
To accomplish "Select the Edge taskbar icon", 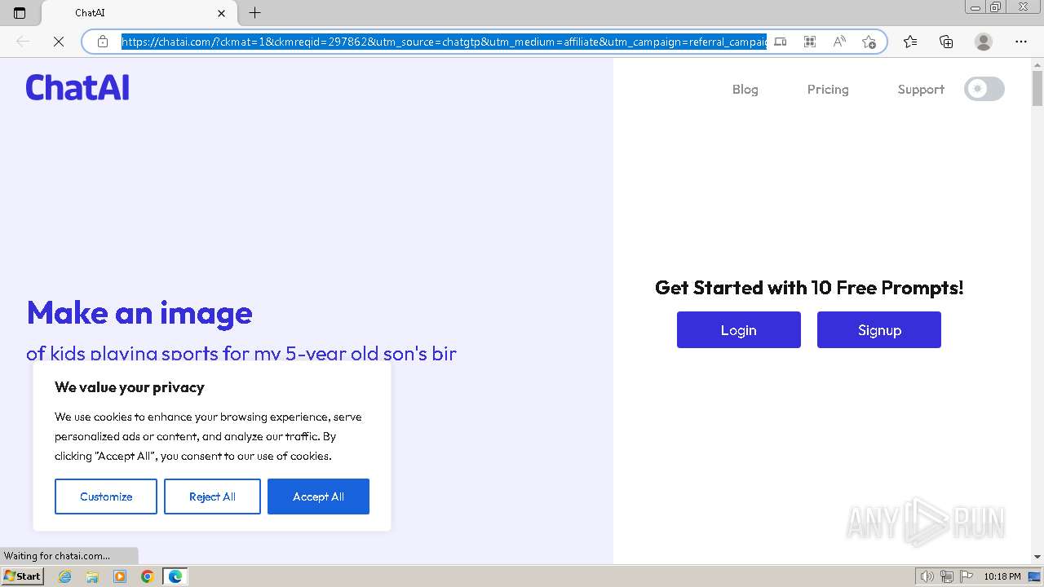I will 175,576.
